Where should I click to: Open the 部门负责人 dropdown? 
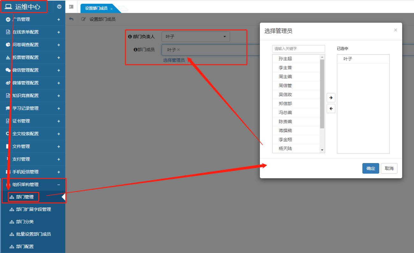click(195, 37)
